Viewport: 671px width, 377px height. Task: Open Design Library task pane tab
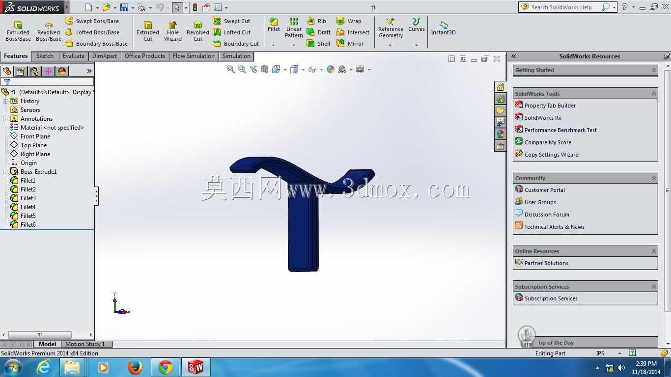500,99
